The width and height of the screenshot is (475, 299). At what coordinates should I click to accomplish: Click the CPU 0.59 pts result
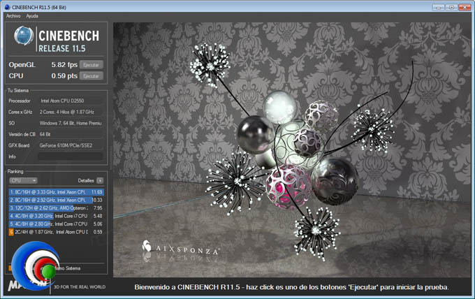tap(64, 76)
